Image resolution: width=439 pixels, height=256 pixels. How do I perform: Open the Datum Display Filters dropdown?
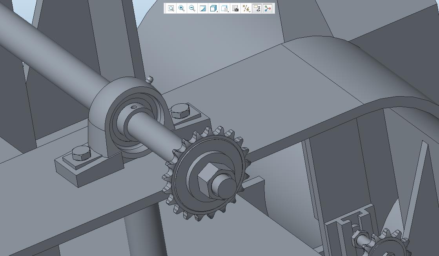tap(246, 8)
